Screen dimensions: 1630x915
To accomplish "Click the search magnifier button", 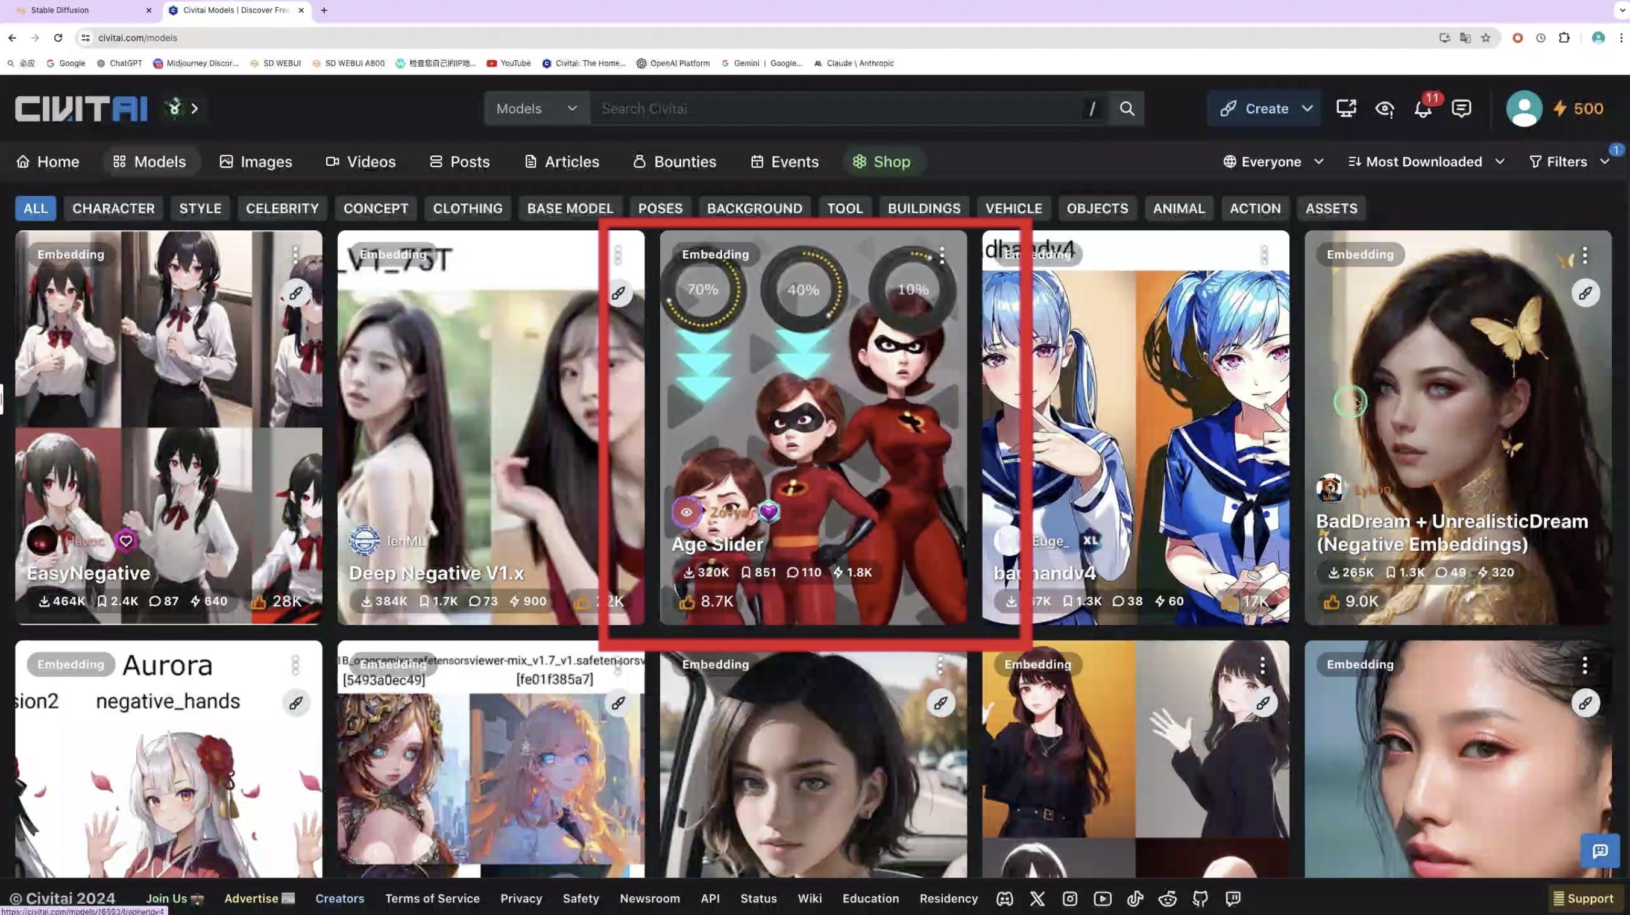I will click(1126, 108).
